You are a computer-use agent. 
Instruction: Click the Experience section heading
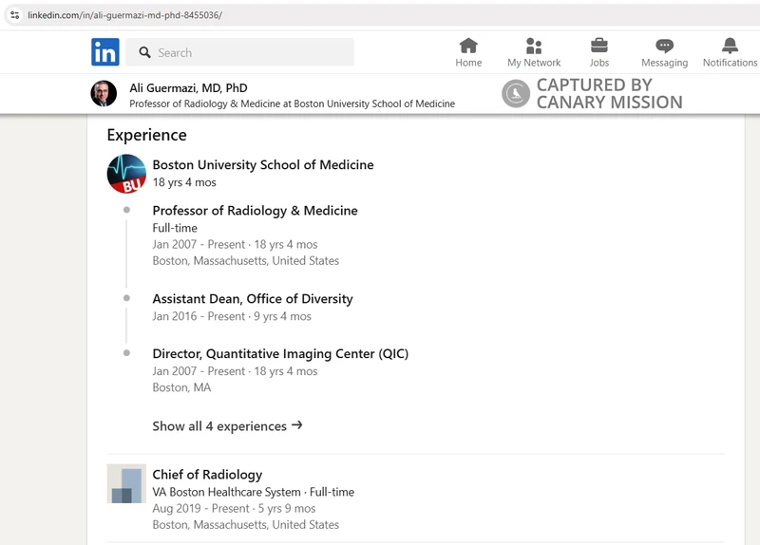click(147, 135)
